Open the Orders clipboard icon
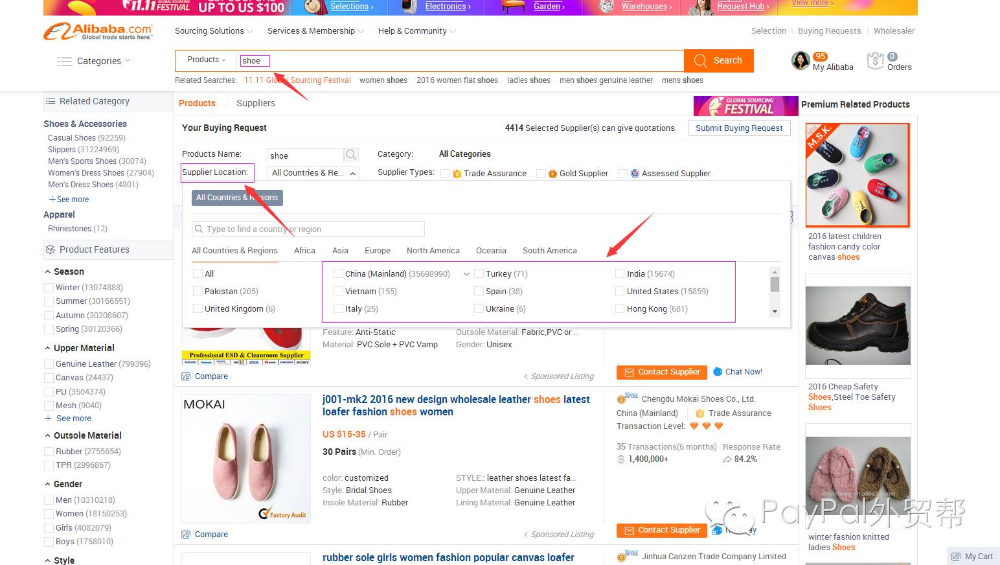The width and height of the screenshot is (1000, 565). click(875, 61)
